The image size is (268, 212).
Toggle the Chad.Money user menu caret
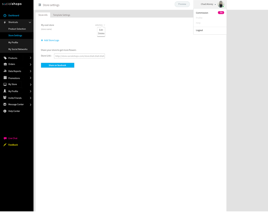click(215, 5)
